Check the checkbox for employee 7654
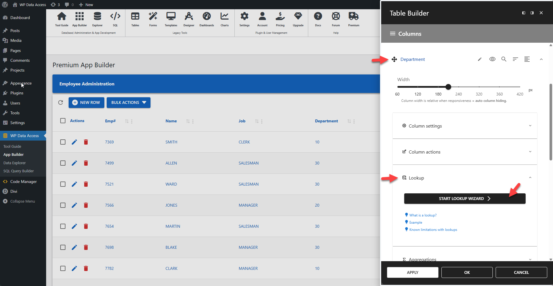 click(x=63, y=226)
